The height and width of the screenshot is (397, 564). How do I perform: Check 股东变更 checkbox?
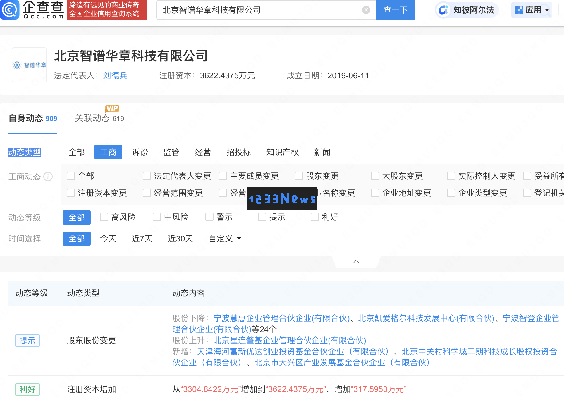point(299,176)
